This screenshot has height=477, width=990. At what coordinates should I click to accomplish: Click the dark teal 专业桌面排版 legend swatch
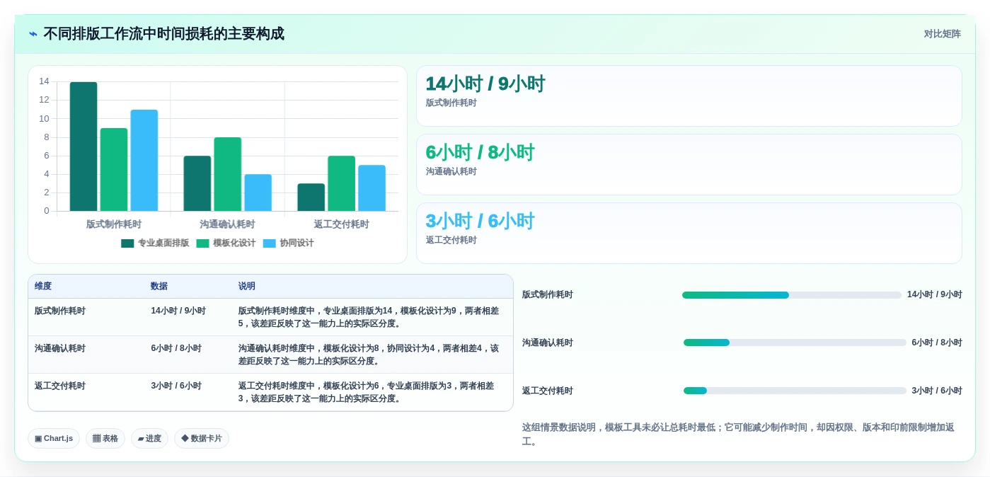point(127,243)
